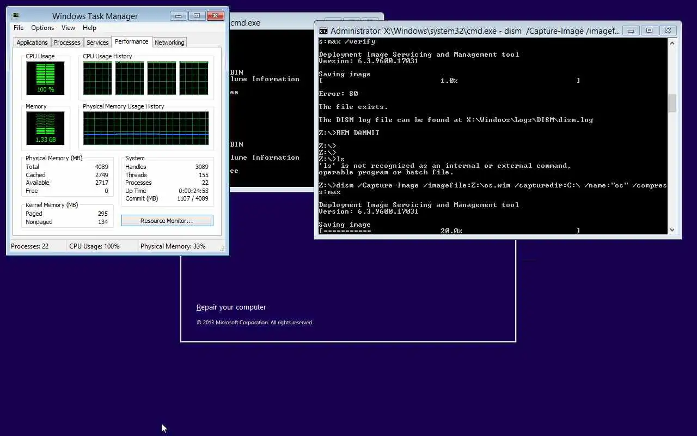Click the Microsoft Corporation copyright text
Viewport: 697px width, 436px height.
click(x=255, y=323)
